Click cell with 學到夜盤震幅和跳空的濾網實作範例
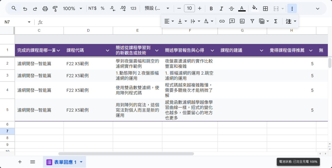Screen dimensions: 332x168 tap(138, 64)
